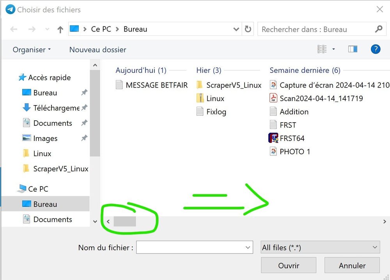Expand the address bar history dropdown
Viewport: 390px width, 280px height.
[236, 29]
